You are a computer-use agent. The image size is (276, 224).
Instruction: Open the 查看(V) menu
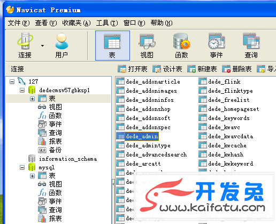46,23
